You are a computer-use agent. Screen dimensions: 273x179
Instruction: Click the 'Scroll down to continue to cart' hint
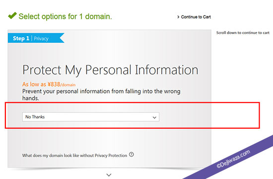243,33
